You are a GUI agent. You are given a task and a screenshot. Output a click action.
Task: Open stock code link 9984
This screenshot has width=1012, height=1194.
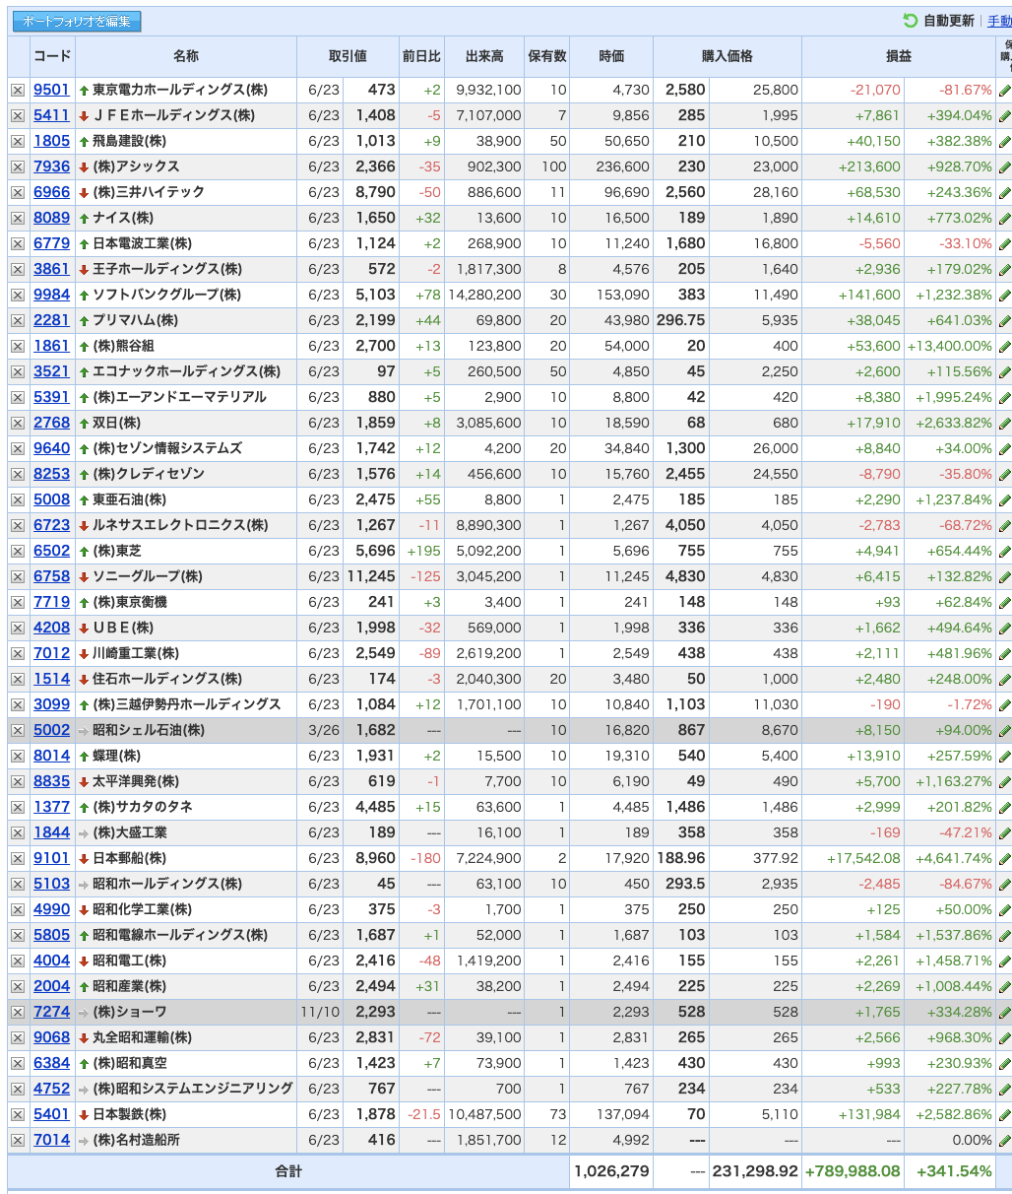(52, 295)
